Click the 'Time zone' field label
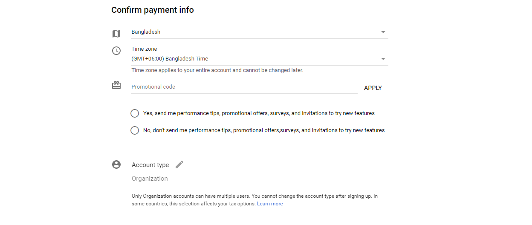 click(x=144, y=49)
